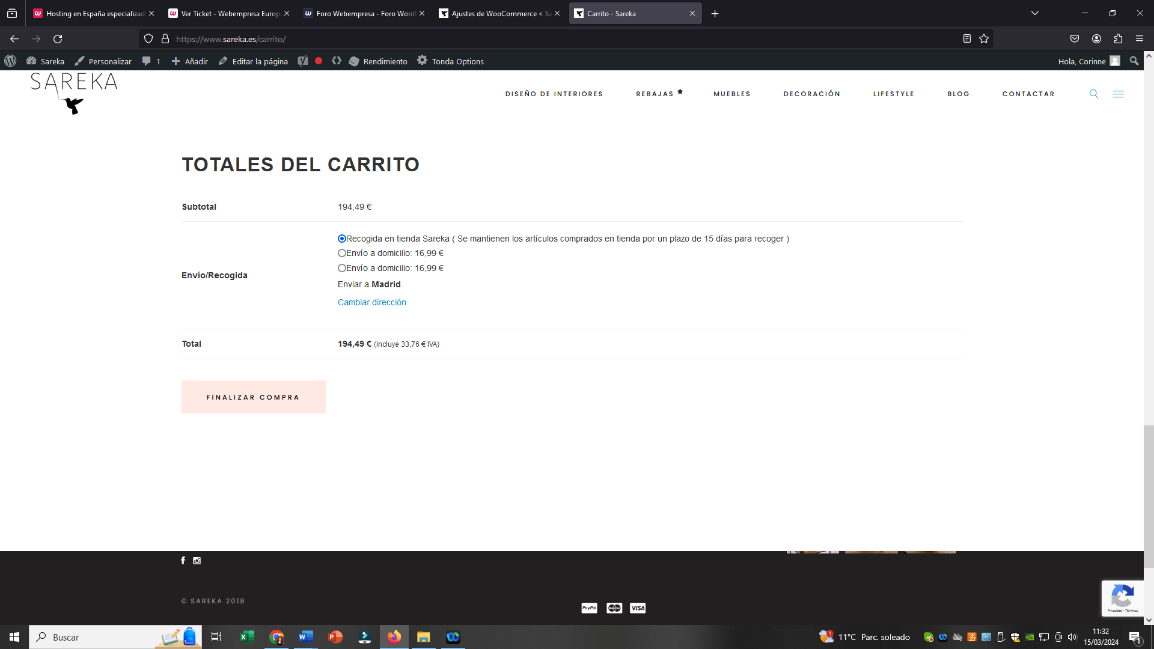The image size is (1154, 649).
Task: Click the admin bar search magnifier
Action: click(1134, 61)
